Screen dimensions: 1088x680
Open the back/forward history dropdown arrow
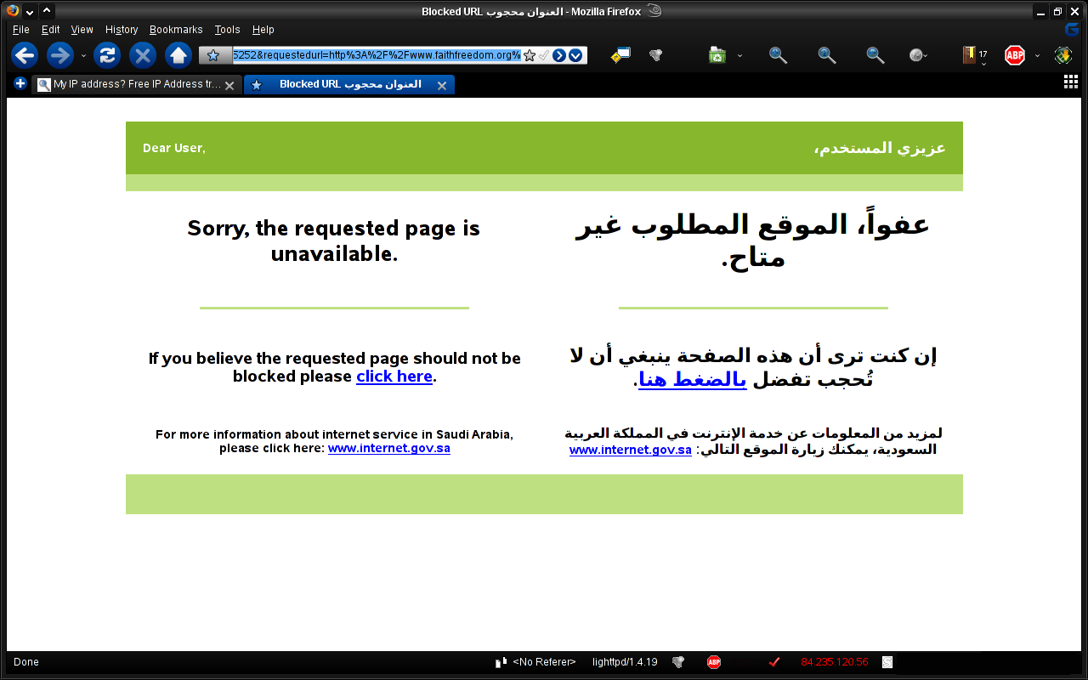pos(83,56)
